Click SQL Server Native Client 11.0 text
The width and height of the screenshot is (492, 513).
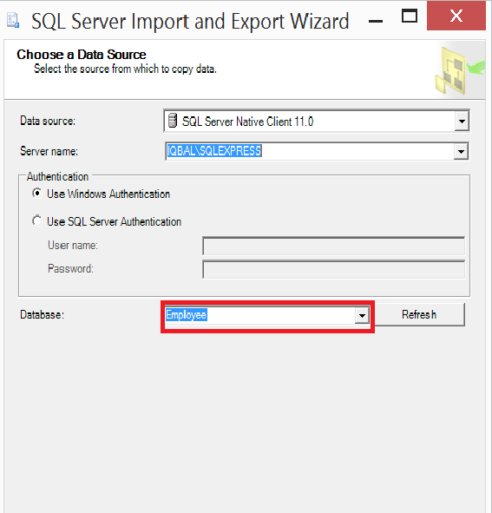pyautogui.click(x=247, y=122)
